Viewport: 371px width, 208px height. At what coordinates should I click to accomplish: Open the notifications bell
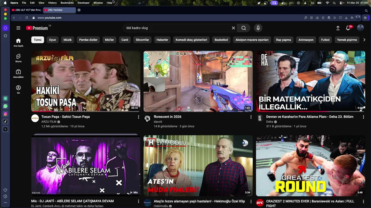tap(348, 28)
